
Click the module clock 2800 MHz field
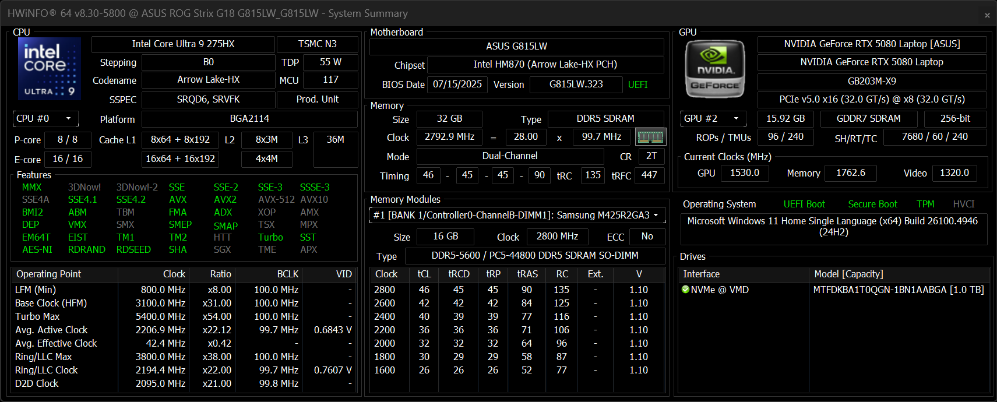(557, 237)
